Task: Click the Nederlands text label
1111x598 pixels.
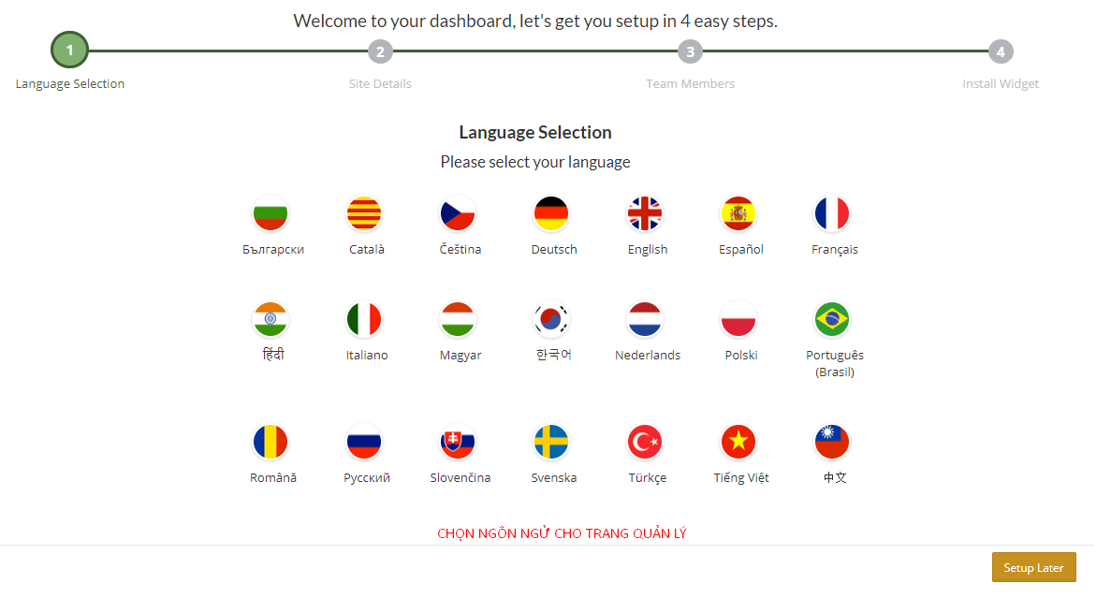Action: [648, 355]
